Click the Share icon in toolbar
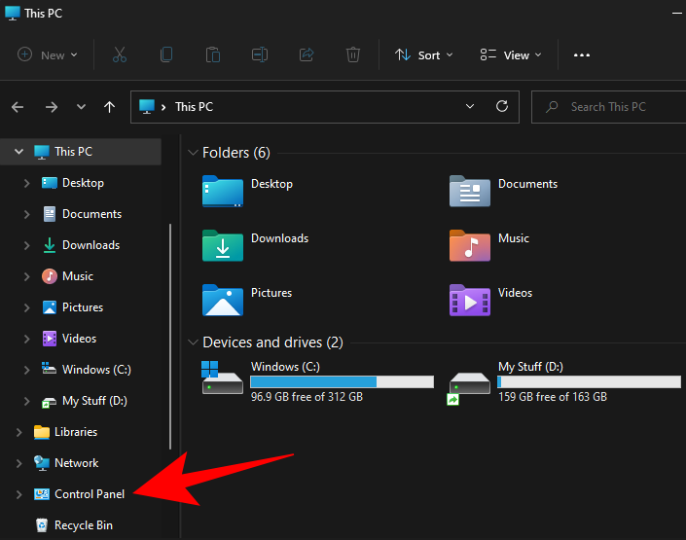Screen dimensions: 686x540 click(x=307, y=55)
